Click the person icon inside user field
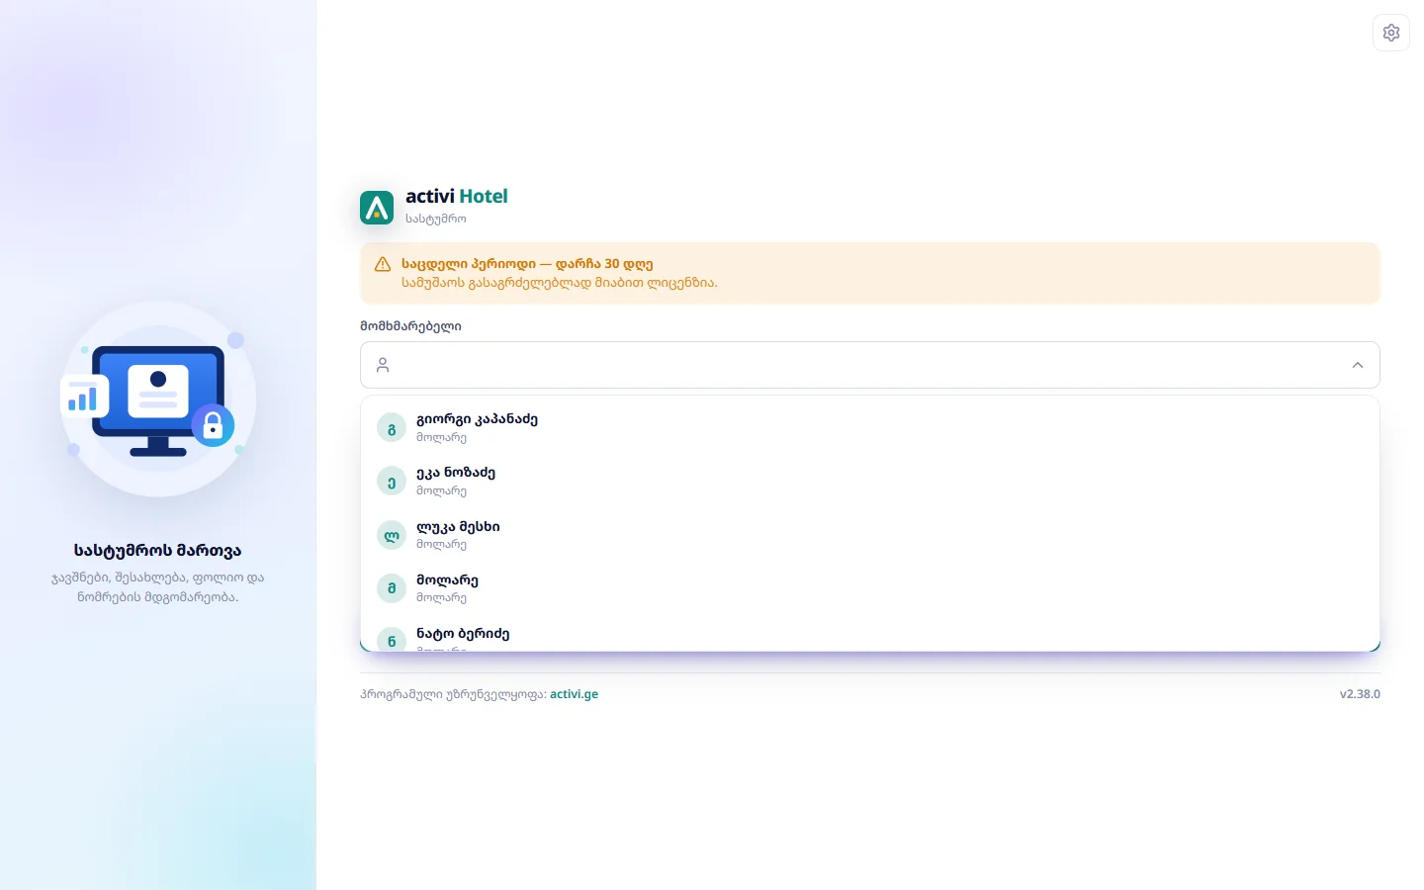The width and height of the screenshot is (1424, 890). pyautogui.click(x=383, y=365)
